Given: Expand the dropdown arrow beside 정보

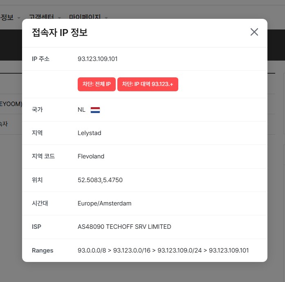Looking at the screenshot, I should tap(19, 18).
